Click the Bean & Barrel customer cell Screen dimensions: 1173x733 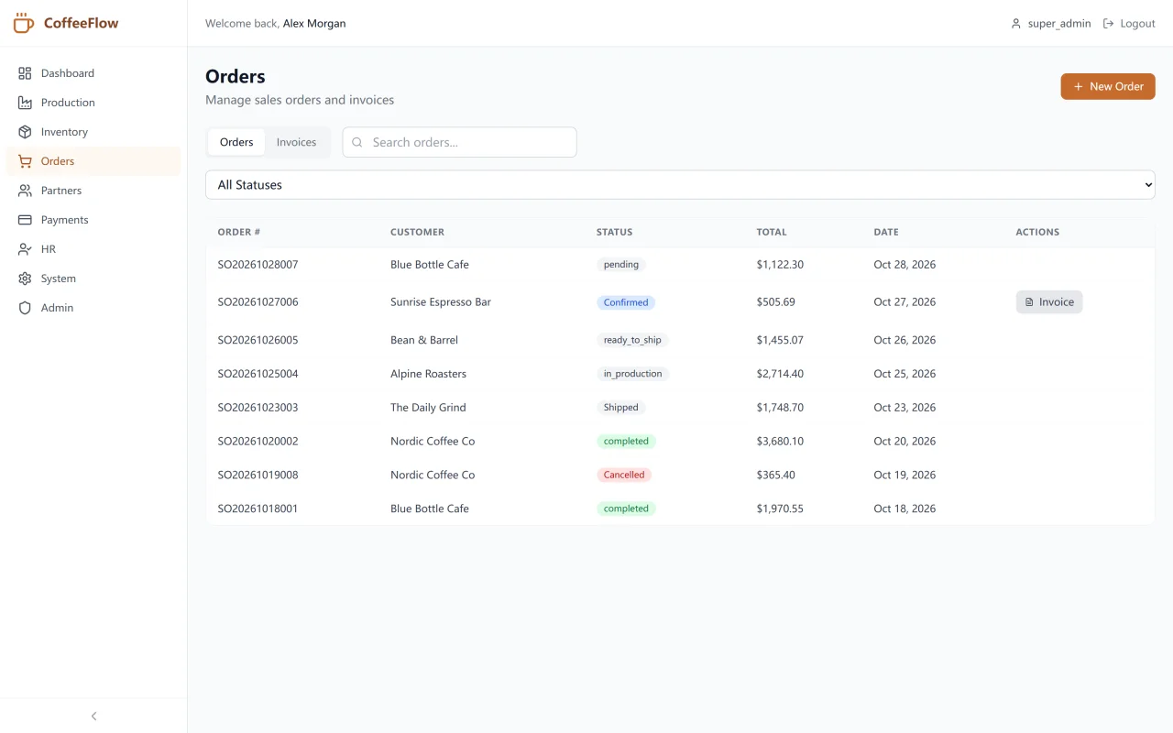[x=424, y=340]
